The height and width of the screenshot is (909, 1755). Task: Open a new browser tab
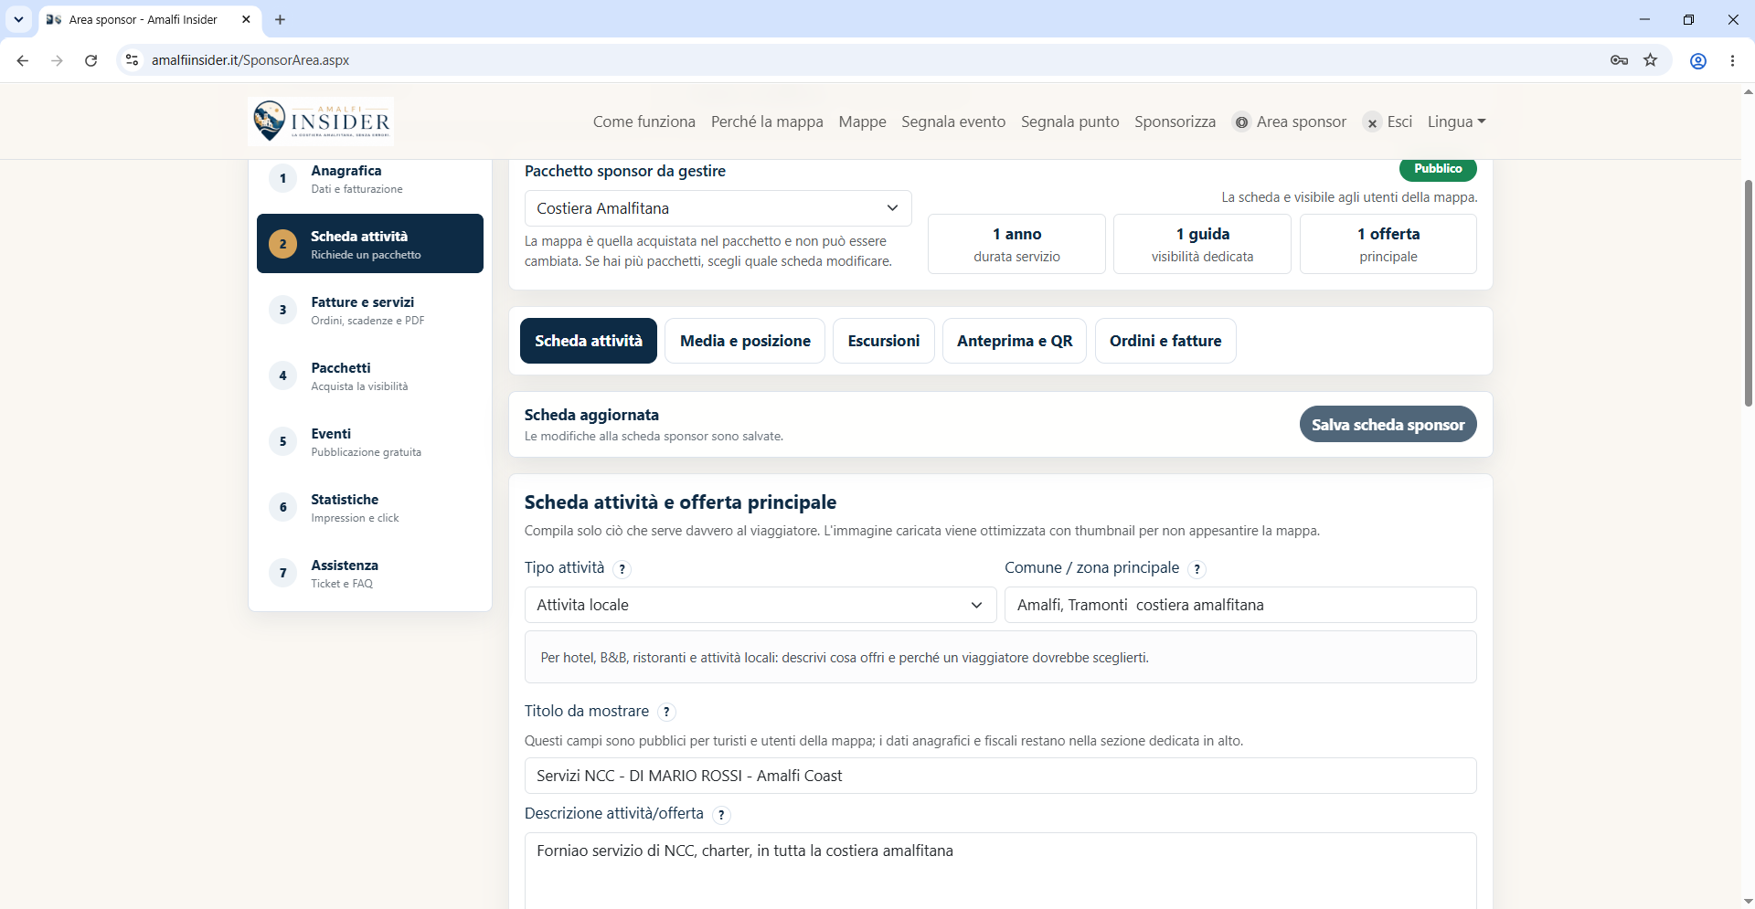280,19
